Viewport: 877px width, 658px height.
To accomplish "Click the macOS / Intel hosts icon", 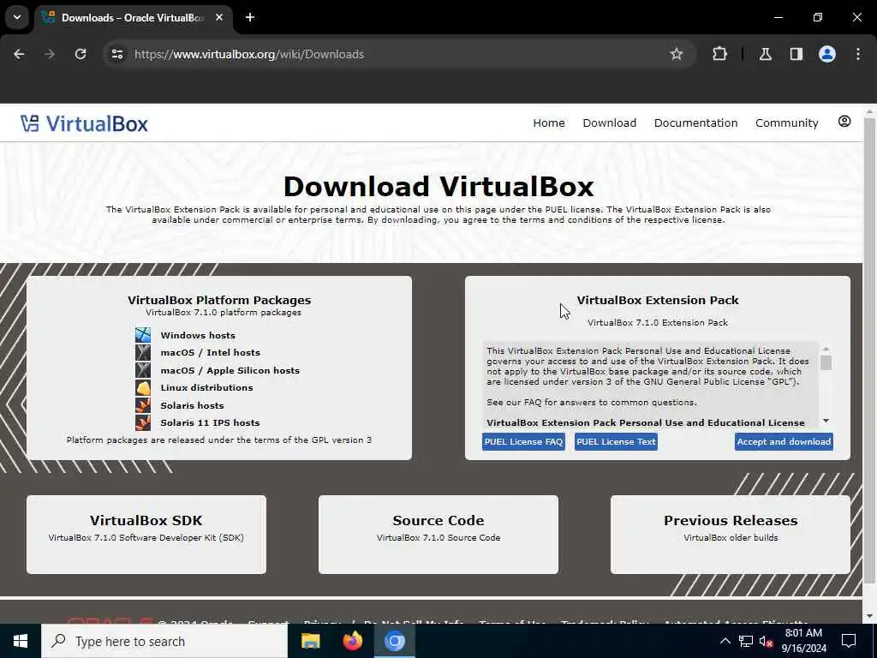I will click(143, 352).
